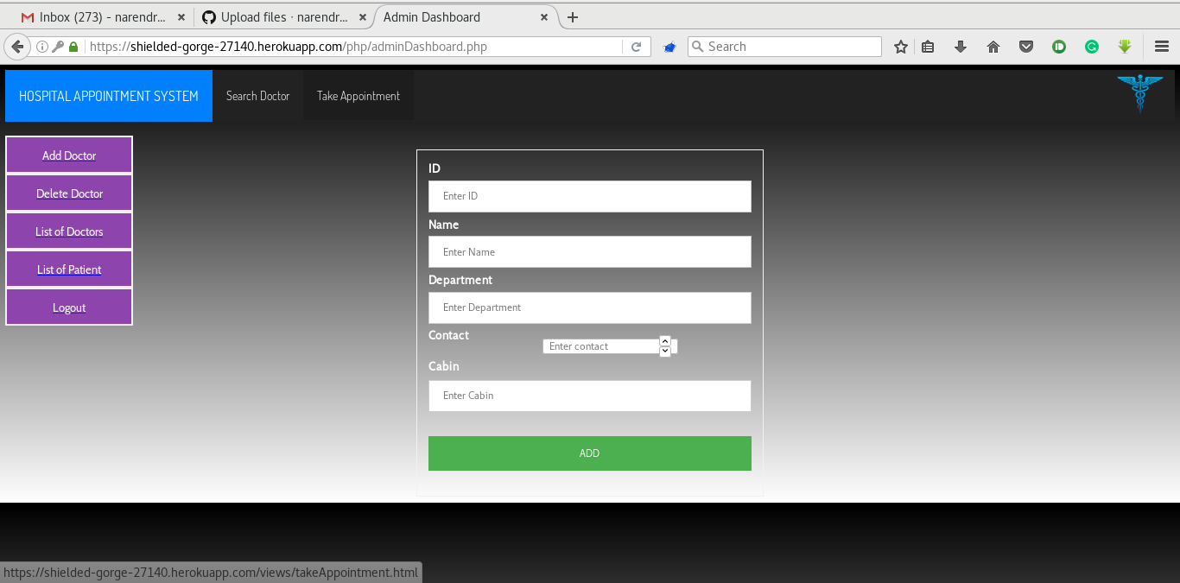Screen dimensions: 1180x583
Task: Select the Admin Dashboard tab
Action: [x=465, y=17]
